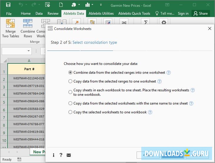Viewport: 215px width, 163px height.
Task: Open the File tab
Action: click(x=9, y=14)
